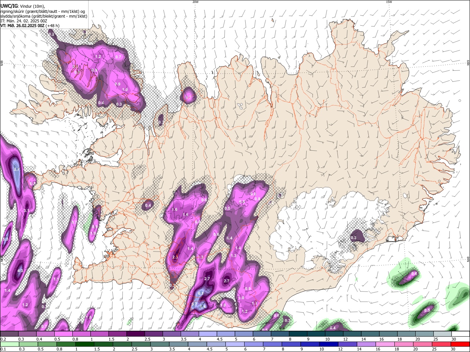Click the 'VT: Mið. 26.02.2025 00Z (+48 h)' valid time

pyautogui.click(x=30, y=26)
